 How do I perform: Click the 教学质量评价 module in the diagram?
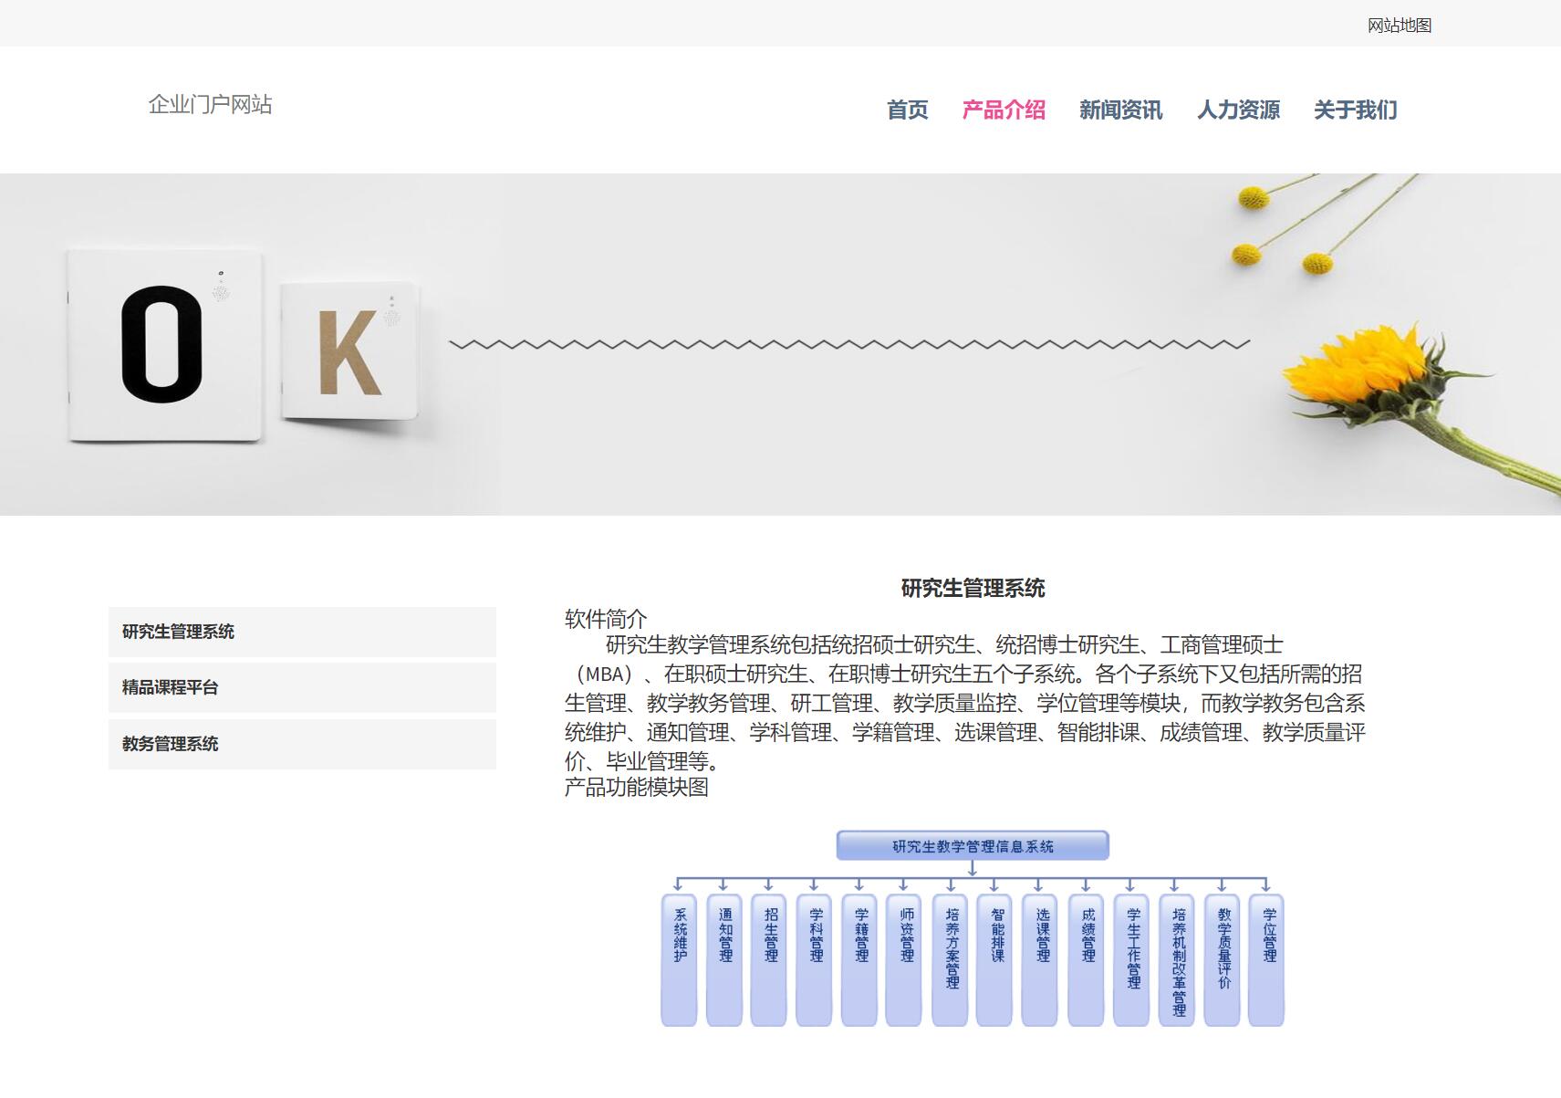tap(1223, 960)
